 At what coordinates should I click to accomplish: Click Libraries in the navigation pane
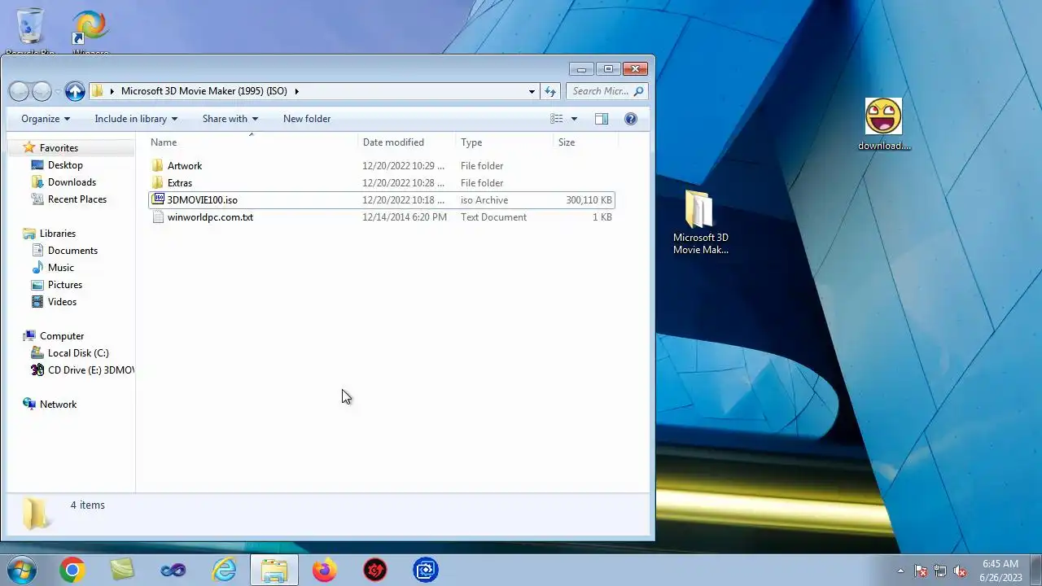(x=58, y=234)
